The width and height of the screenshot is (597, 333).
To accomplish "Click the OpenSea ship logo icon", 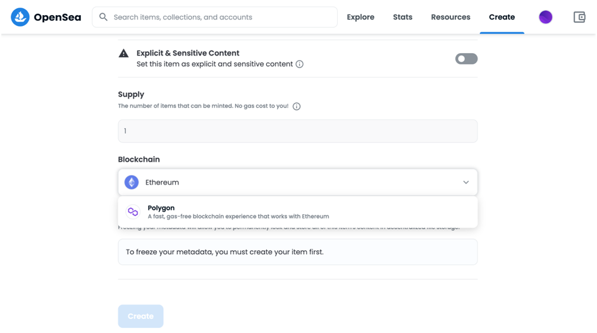I will pyautogui.click(x=21, y=17).
